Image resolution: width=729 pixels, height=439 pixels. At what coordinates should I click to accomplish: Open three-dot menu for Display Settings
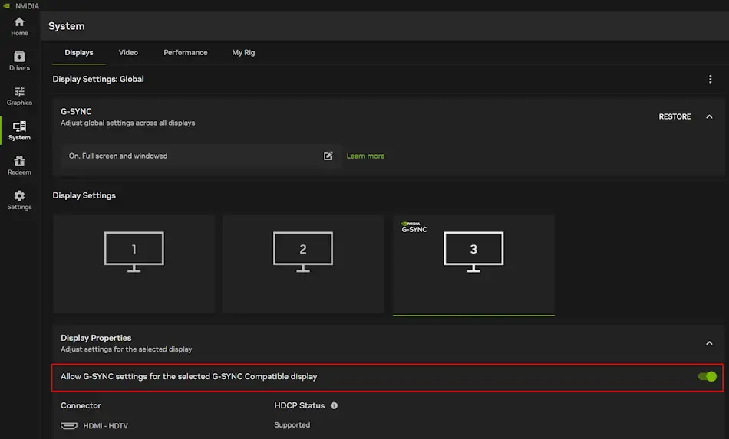coord(710,79)
